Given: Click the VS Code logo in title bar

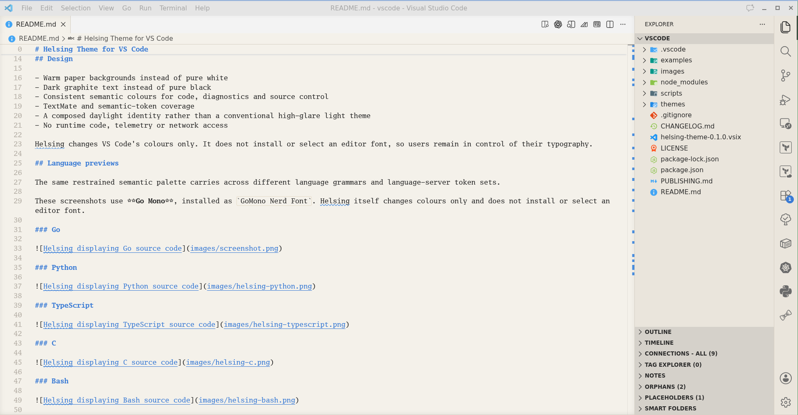Looking at the screenshot, I should 9,8.
